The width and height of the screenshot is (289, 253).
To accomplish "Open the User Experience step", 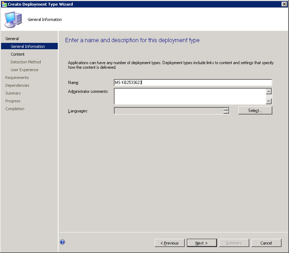I will point(24,70).
